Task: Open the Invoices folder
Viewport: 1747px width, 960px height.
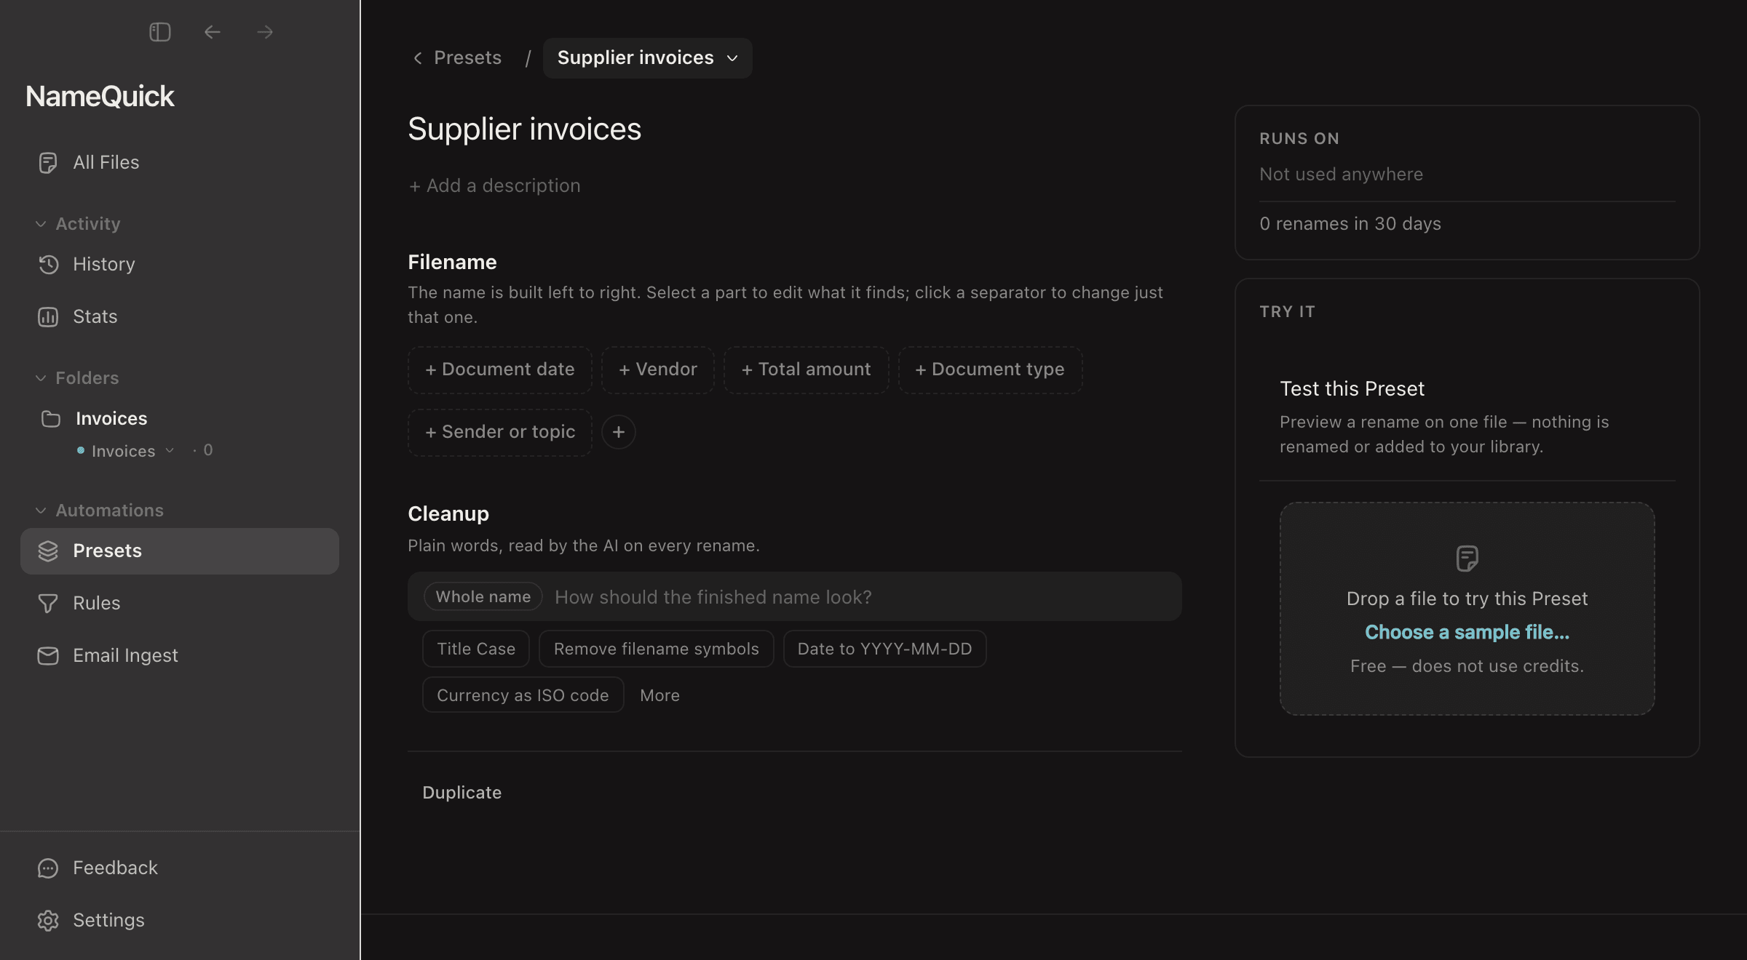Action: point(180,418)
